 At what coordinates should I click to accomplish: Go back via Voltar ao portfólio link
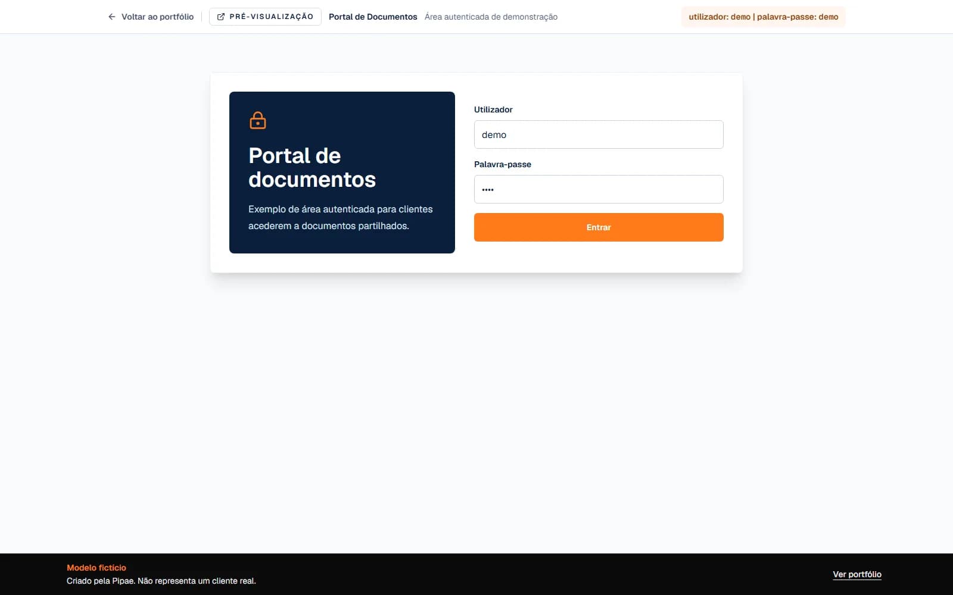(x=151, y=17)
